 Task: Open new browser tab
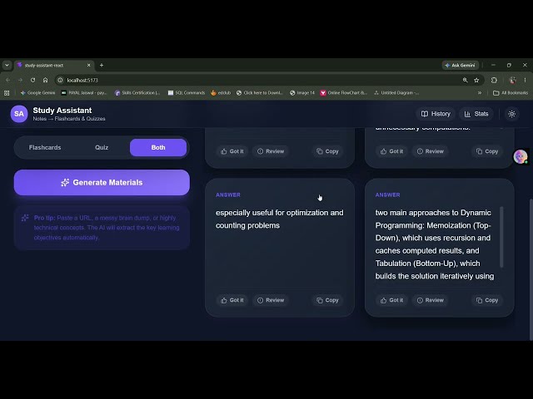(x=102, y=65)
